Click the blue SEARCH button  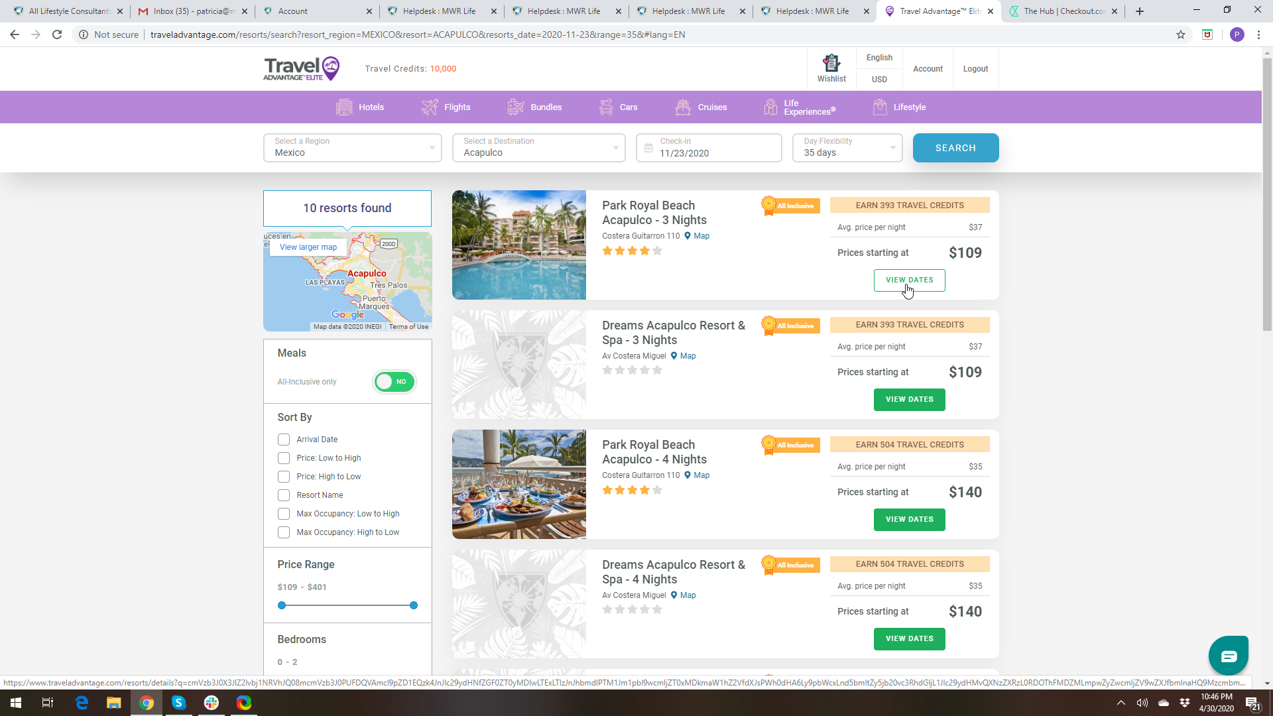click(955, 148)
